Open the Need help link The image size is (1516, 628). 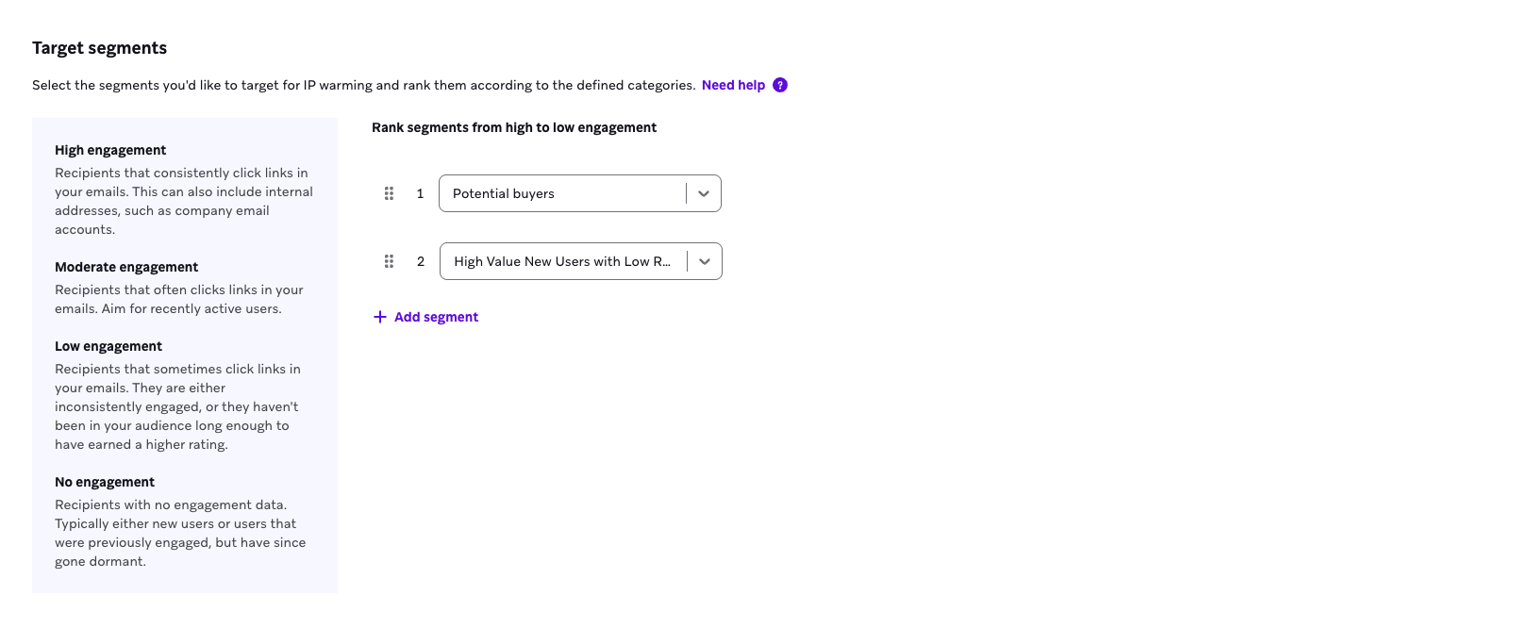click(733, 85)
